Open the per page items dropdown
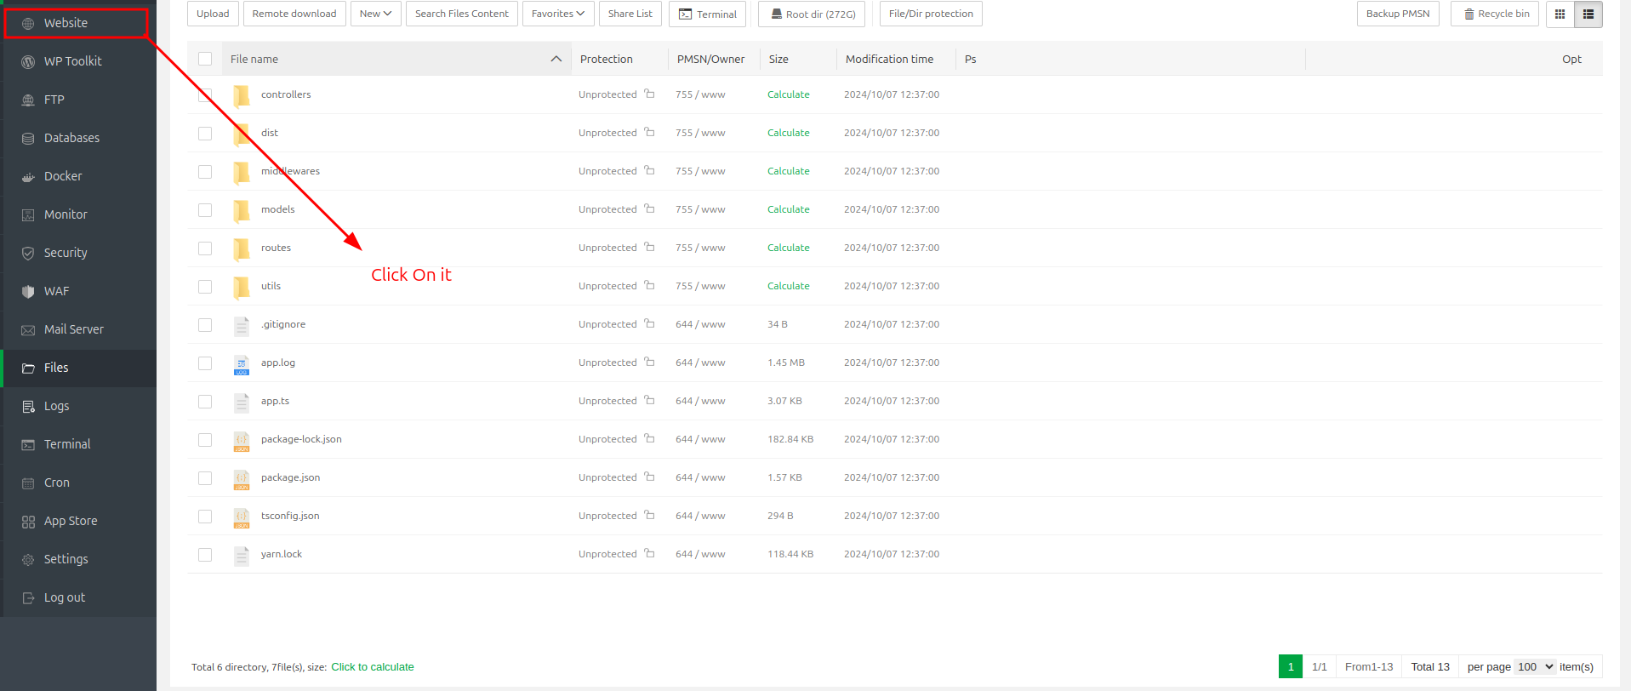This screenshot has height=691, width=1631. 1536,666
